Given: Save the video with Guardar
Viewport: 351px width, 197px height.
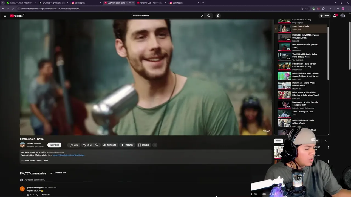Looking at the screenshot, I should [143, 145].
